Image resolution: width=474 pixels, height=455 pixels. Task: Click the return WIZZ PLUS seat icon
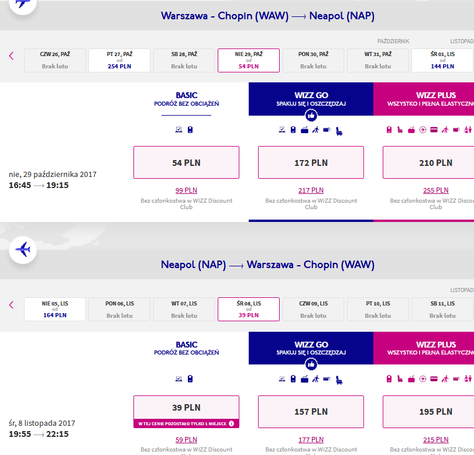point(400,379)
